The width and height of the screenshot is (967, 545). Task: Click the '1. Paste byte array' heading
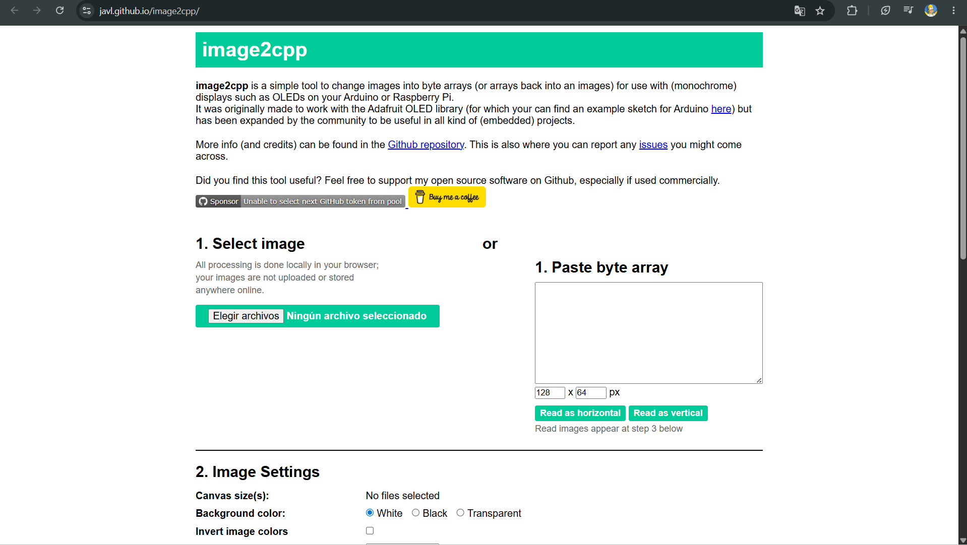click(601, 267)
